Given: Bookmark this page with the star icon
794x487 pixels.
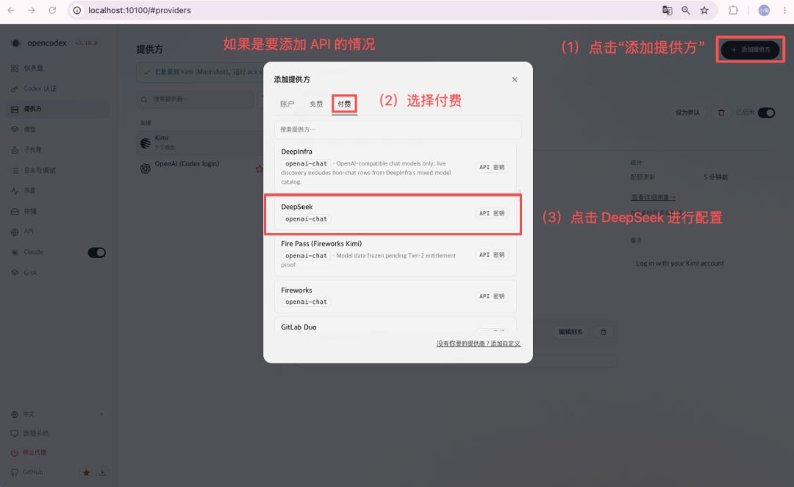Looking at the screenshot, I should 704,10.
